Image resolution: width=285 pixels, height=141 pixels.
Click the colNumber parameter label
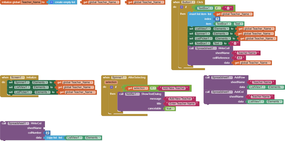[x=34, y=133]
